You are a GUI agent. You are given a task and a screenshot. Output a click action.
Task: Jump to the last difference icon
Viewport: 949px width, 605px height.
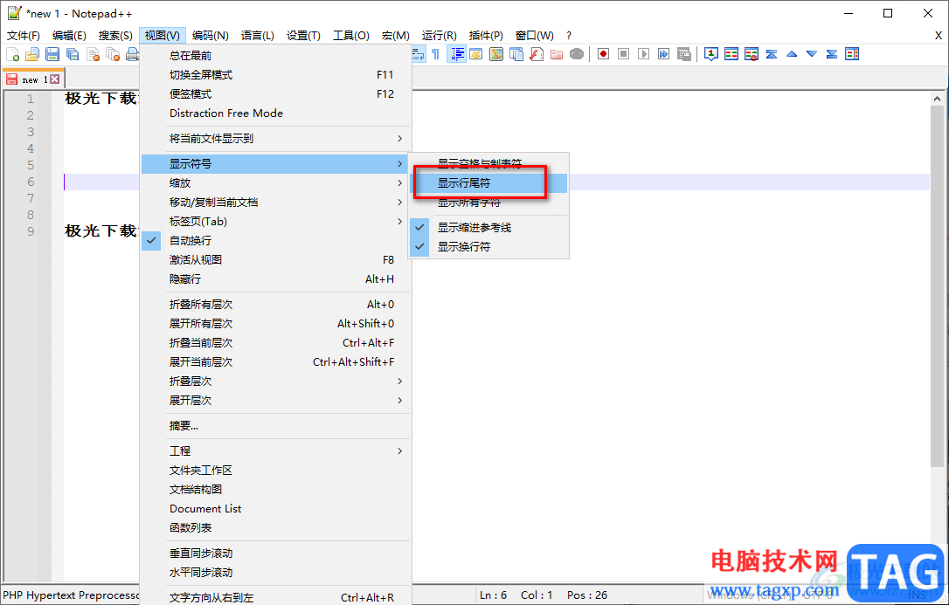832,54
